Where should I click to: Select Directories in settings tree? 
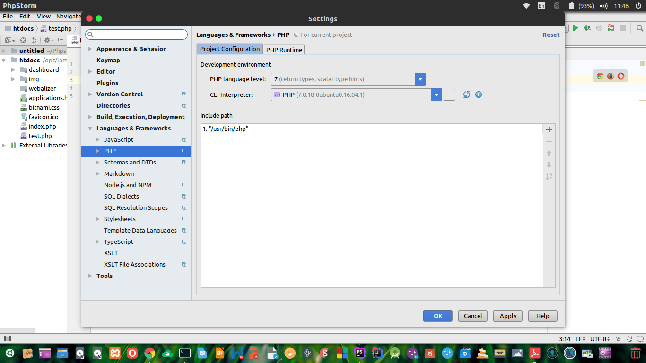tap(113, 105)
